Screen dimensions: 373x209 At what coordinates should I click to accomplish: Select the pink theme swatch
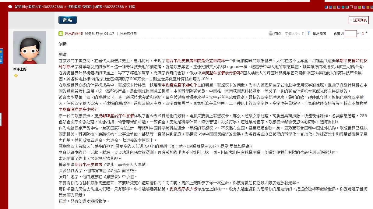(x=355, y=7)
